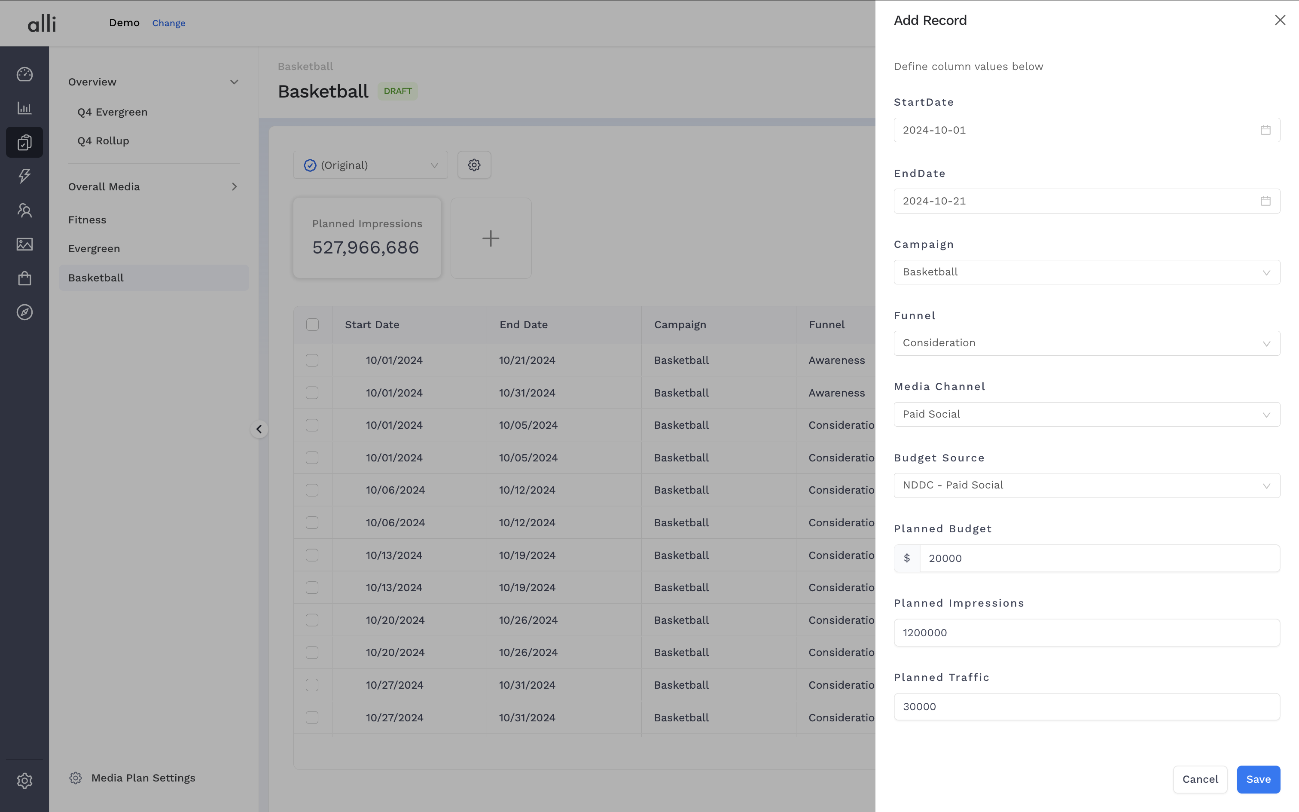Click the compass explore sidebar icon

click(24, 312)
